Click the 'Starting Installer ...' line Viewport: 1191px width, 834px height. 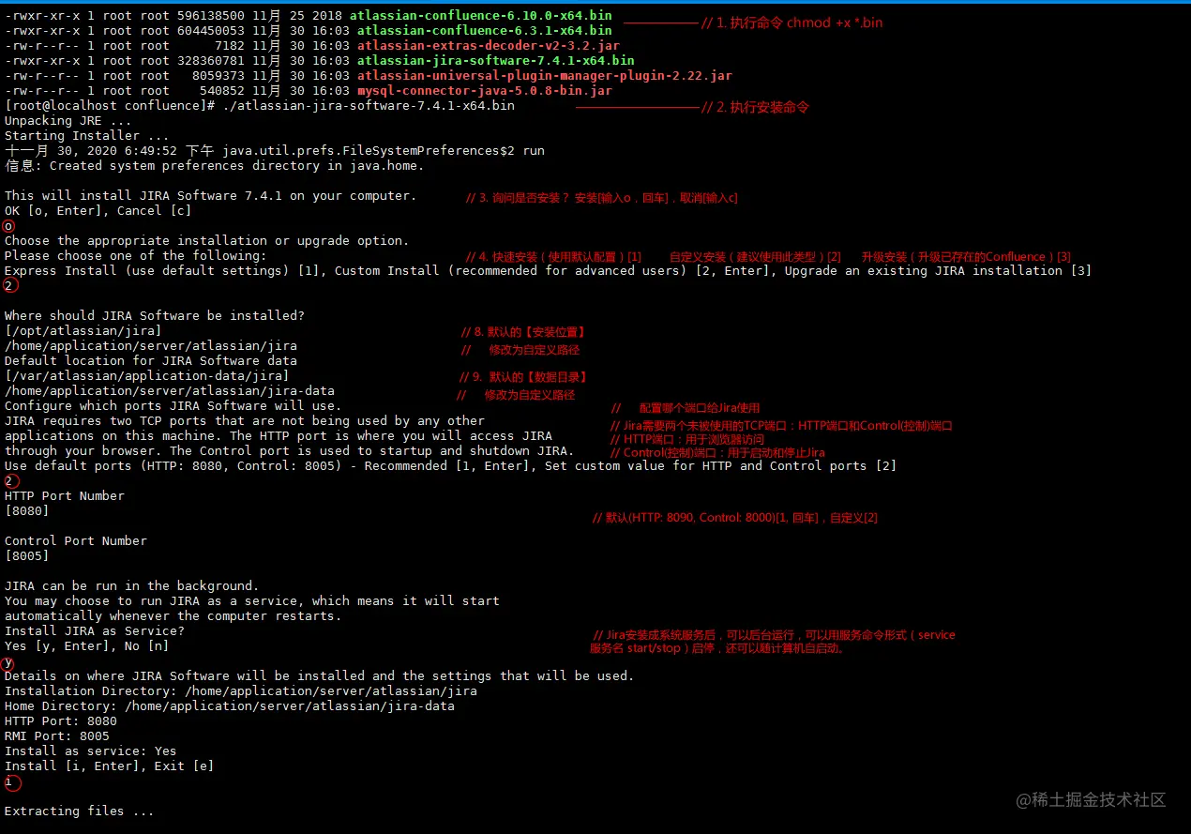pos(86,136)
